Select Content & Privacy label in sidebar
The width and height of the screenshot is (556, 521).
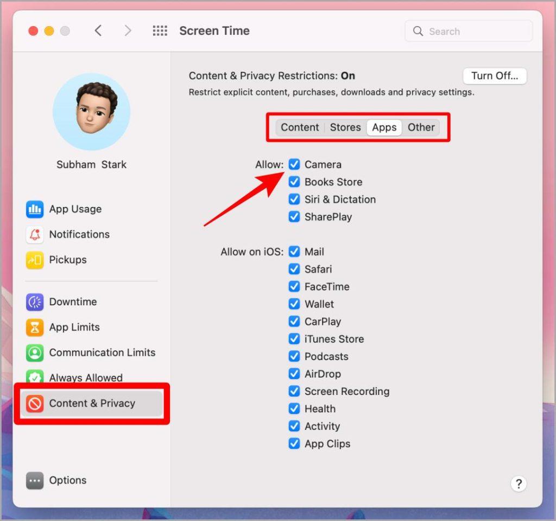coord(92,403)
